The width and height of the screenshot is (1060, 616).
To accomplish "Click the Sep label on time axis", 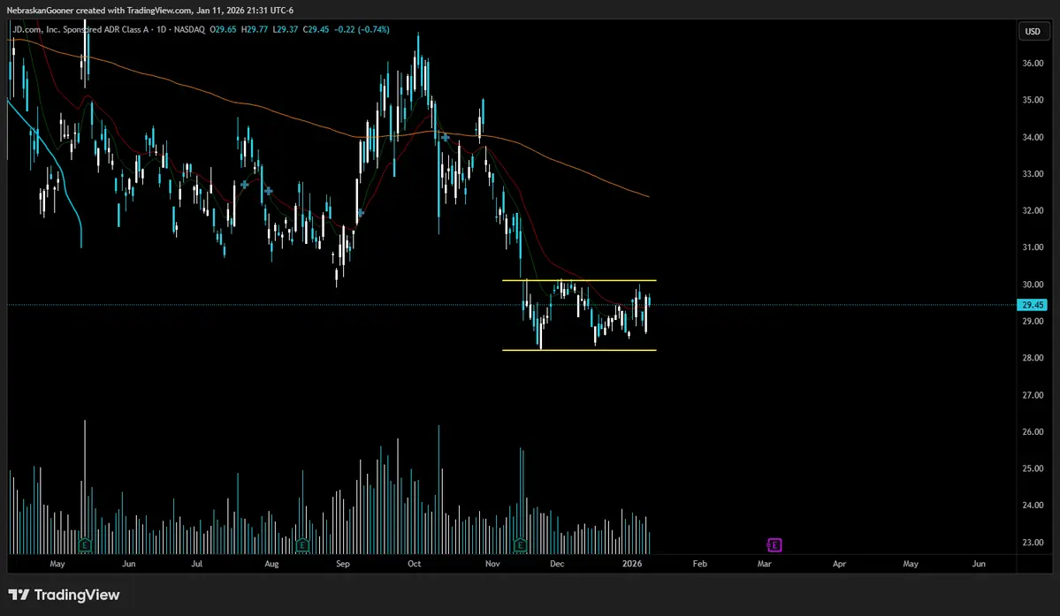I will [343, 563].
